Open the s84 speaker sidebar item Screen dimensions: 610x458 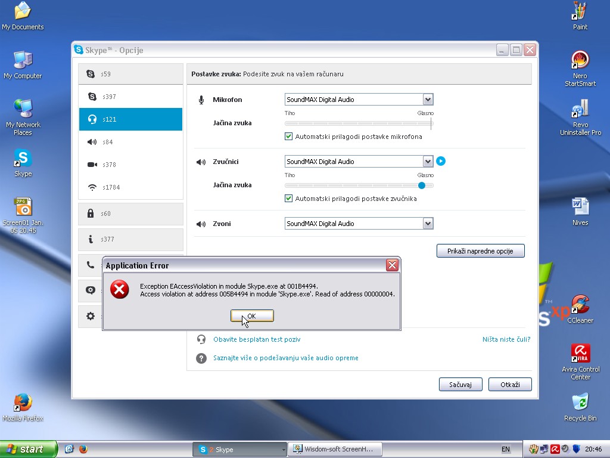[x=130, y=142]
